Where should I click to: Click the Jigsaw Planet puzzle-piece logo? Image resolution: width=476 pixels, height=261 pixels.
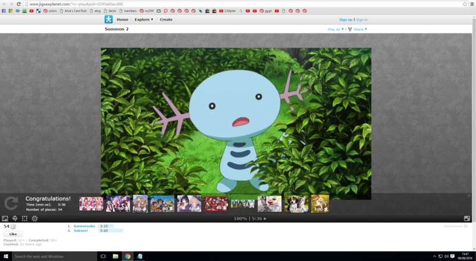tap(108, 19)
